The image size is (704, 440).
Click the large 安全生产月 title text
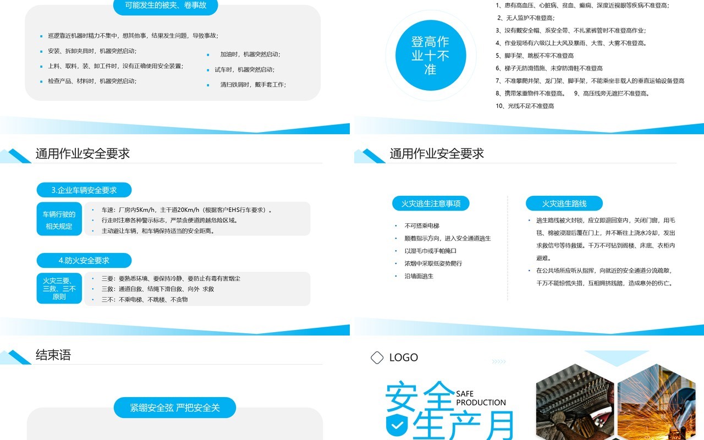tap(449, 411)
